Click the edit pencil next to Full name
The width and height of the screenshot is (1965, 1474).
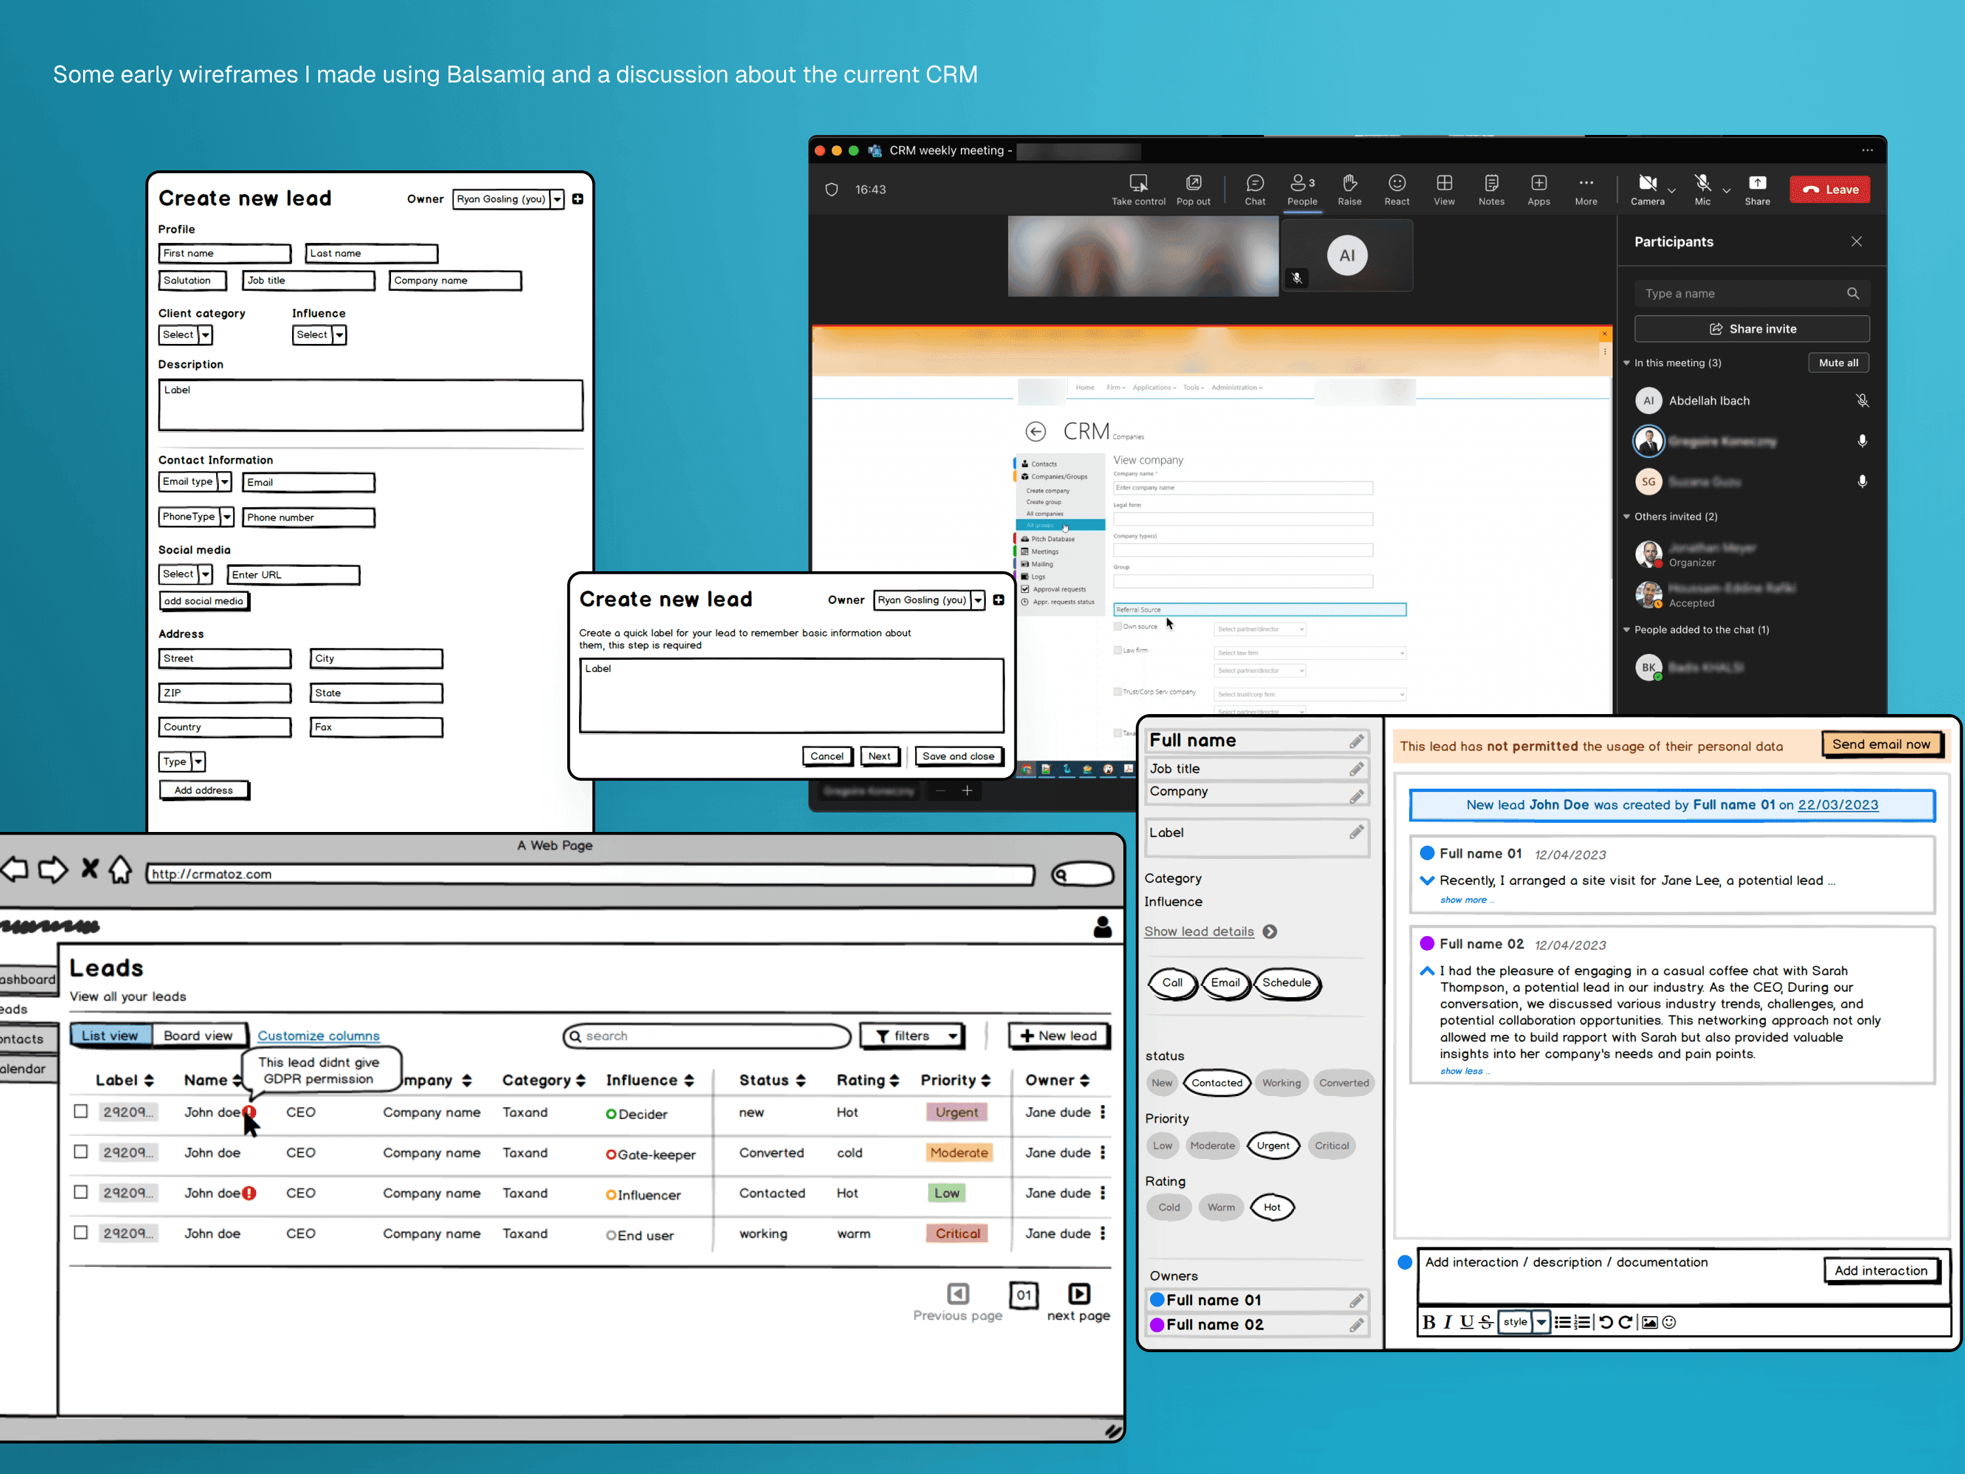coord(1357,741)
